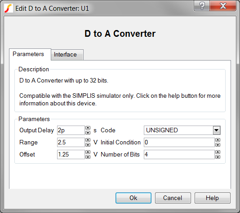Increase Number of Bits up arrow
Viewport: 240px width, 213px height.
click(x=218, y=152)
